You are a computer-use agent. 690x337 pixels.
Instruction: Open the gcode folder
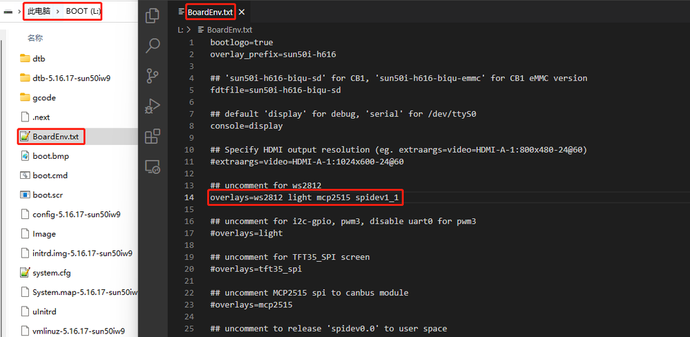43,98
